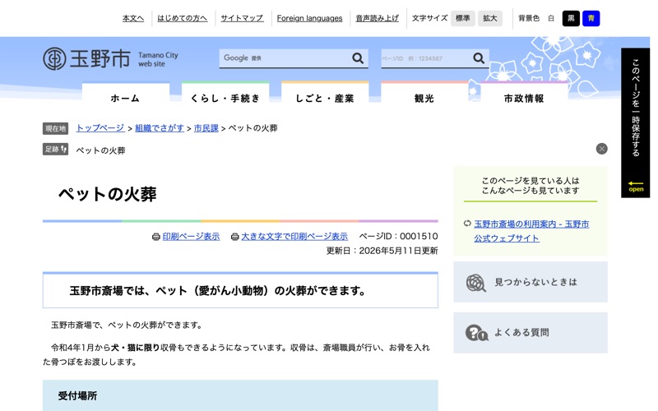This screenshot has height=411, width=658.
Task: Go to 組織でさがす breadcrumb link
Action: click(160, 128)
